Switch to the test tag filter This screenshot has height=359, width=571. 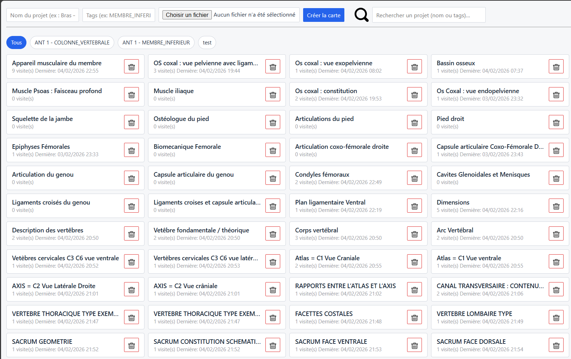207,43
